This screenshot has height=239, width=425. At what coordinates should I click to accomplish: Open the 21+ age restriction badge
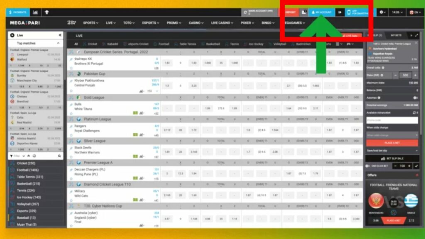(x=71, y=22)
